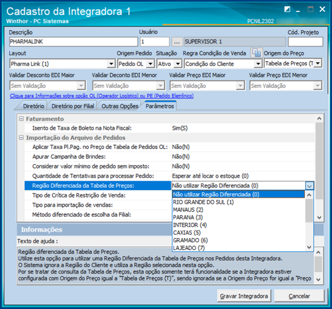The image size is (332, 309).
Task: Open the Layout Pharma Link dropdown
Action: [111, 64]
